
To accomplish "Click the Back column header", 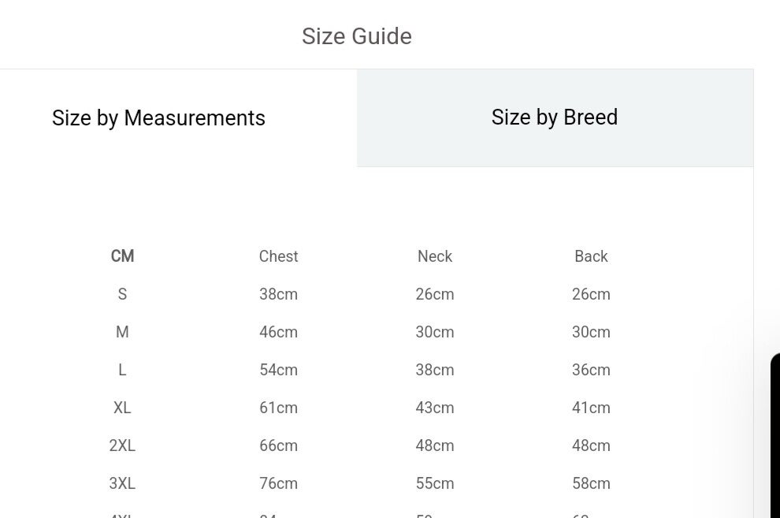I will 591,256.
